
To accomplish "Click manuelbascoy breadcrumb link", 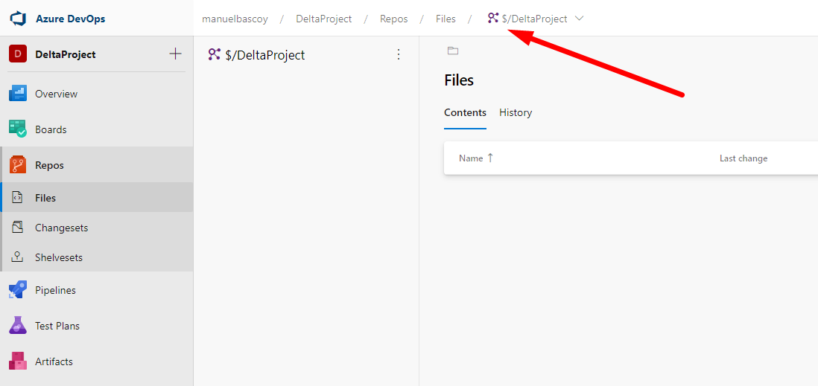I will pyautogui.click(x=235, y=19).
